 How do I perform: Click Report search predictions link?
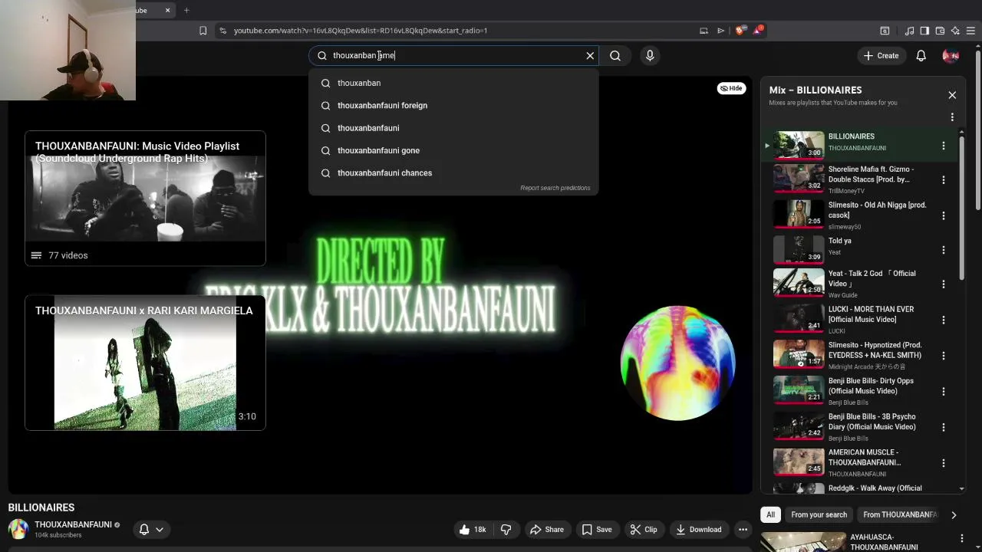[555, 188]
